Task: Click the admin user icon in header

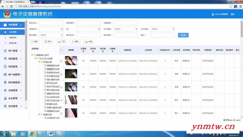Action: point(213,14)
